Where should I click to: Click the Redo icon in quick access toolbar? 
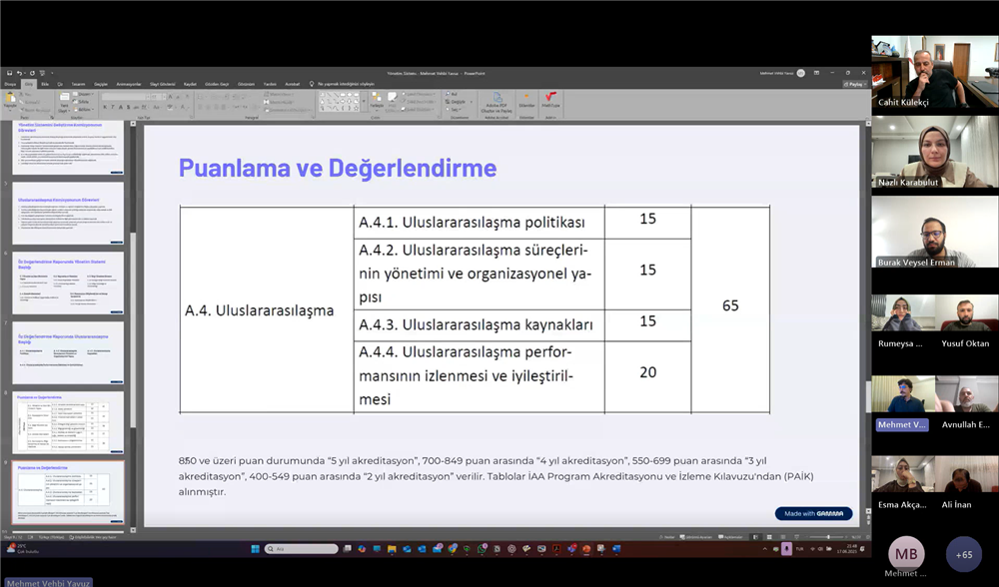pyautogui.click(x=32, y=73)
